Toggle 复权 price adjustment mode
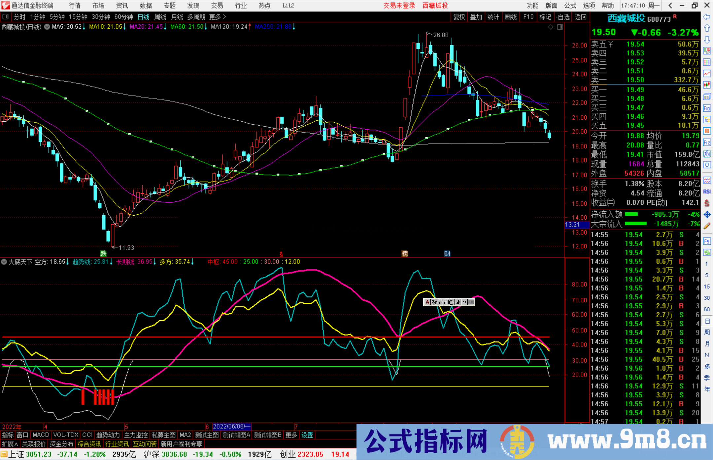 [x=459, y=17]
